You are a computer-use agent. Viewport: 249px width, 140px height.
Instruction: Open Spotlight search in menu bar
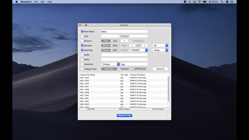click(222, 2)
